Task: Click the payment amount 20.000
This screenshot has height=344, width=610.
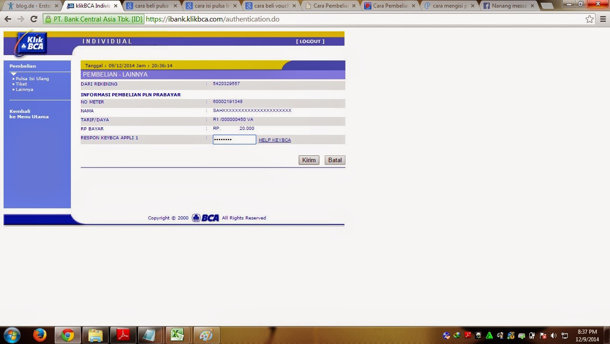Action: tap(247, 129)
